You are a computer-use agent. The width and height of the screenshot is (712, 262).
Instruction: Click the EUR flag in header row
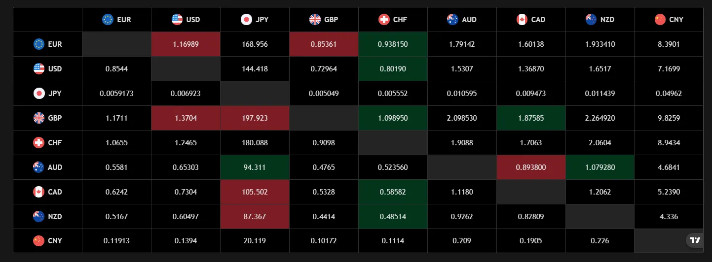(x=108, y=20)
